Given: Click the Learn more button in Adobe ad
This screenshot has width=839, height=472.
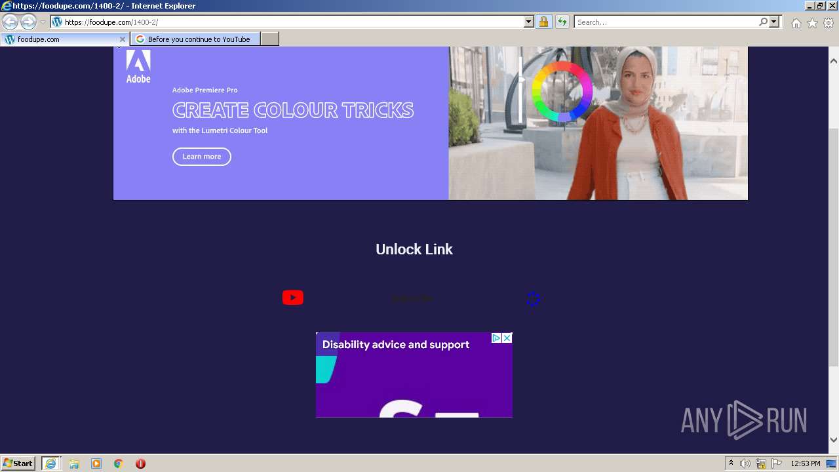Looking at the screenshot, I should tap(202, 157).
